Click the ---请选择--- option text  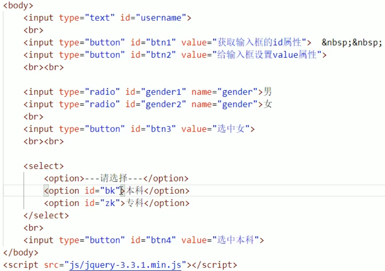(114, 178)
